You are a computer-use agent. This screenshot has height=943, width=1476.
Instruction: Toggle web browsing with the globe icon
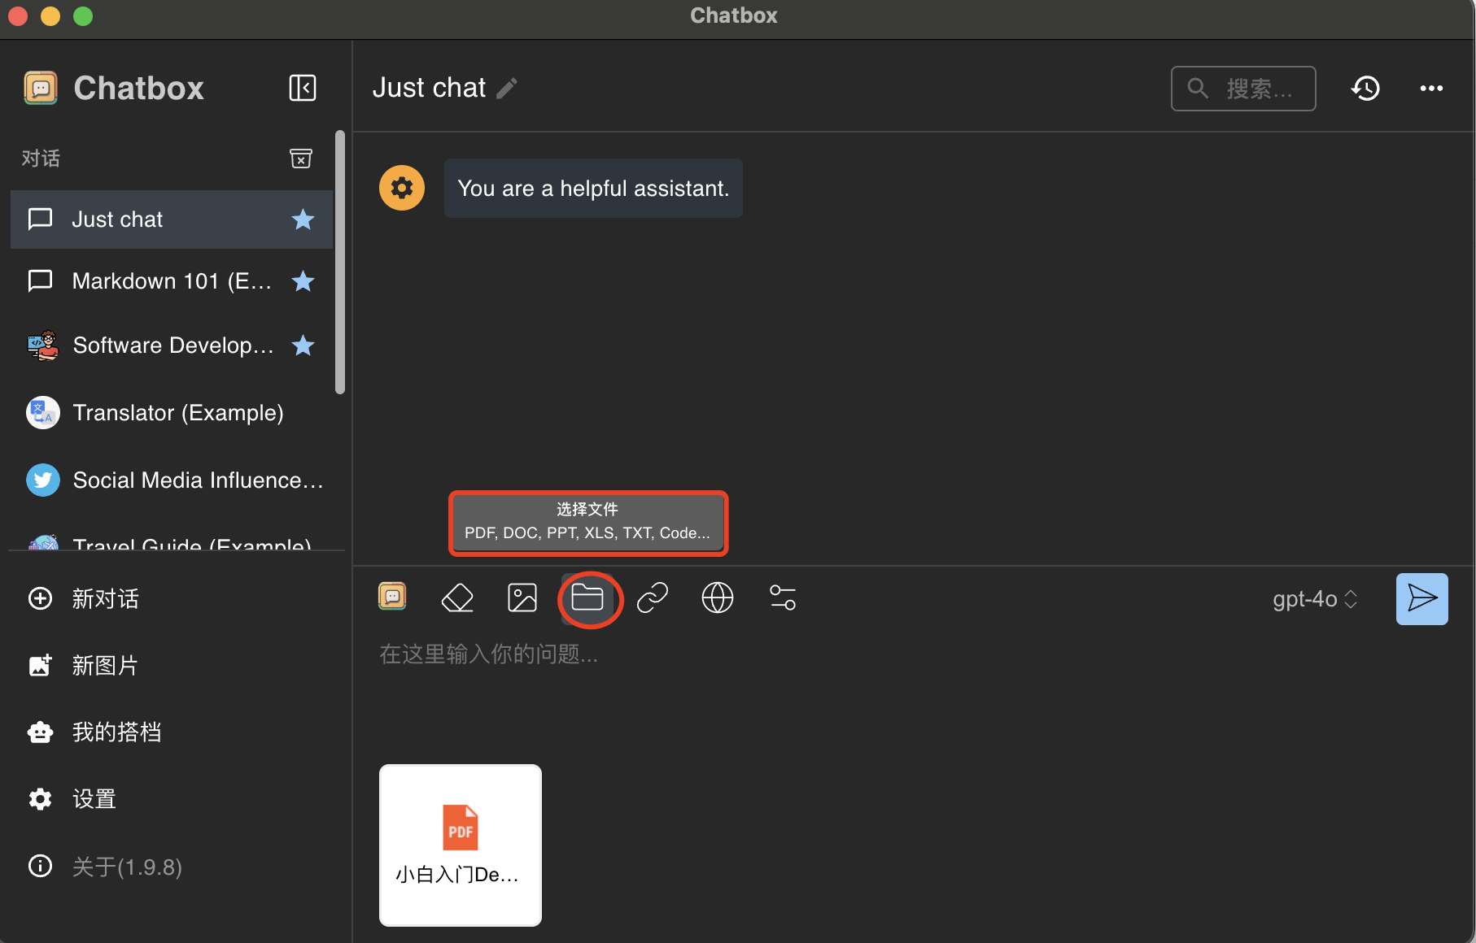(718, 598)
